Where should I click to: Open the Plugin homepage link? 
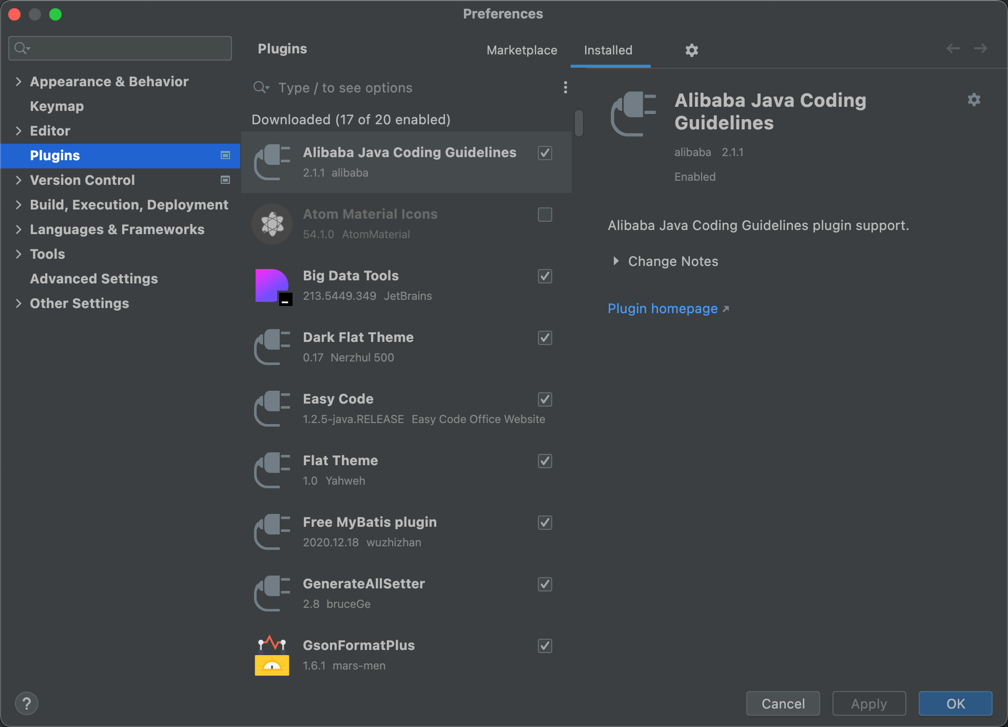[663, 309]
